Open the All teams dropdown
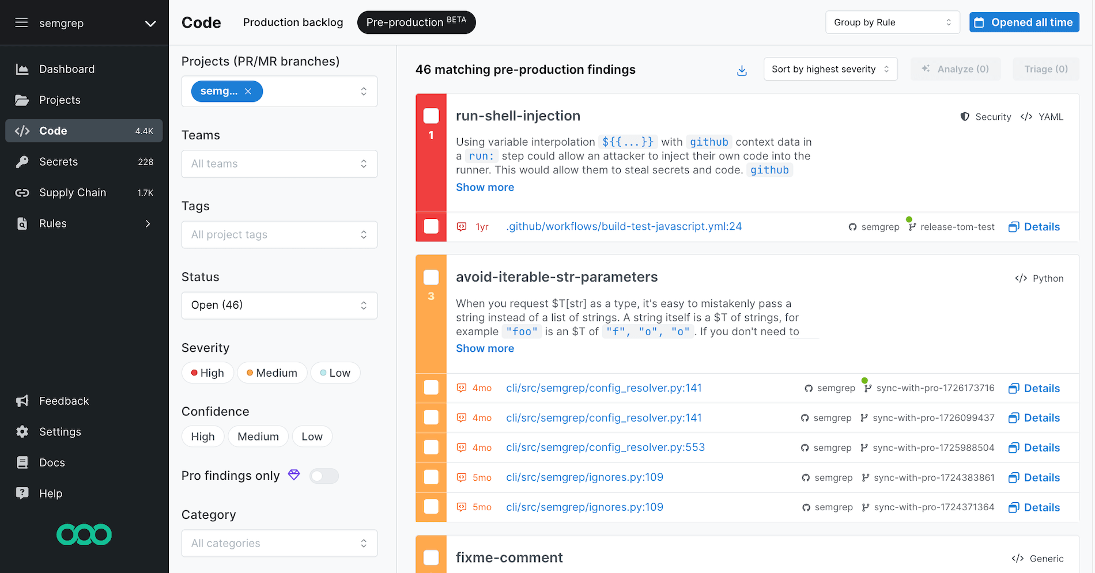This screenshot has width=1095, height=573. [280, 164]
